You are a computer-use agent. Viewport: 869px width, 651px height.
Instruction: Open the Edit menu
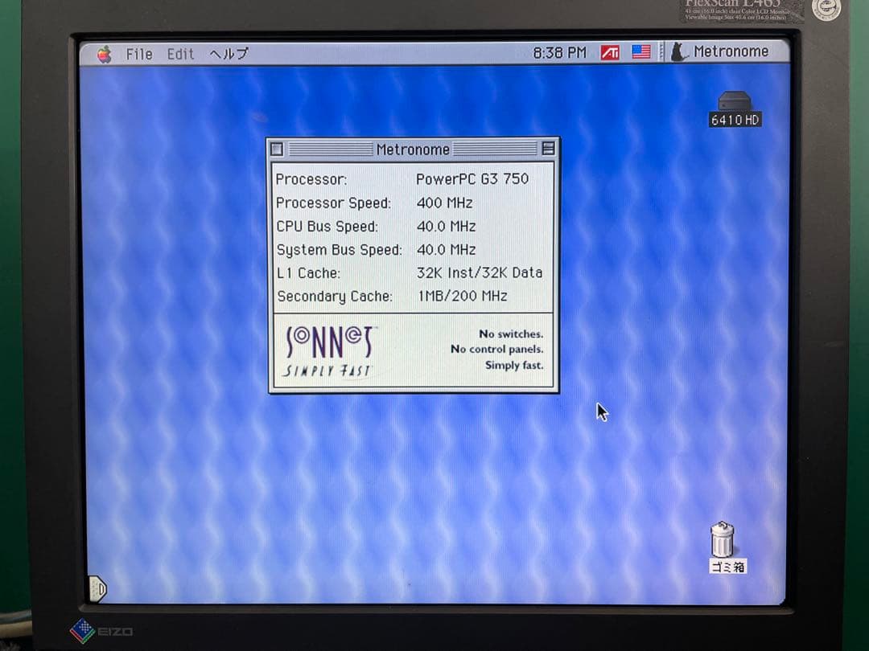point(179,54)
